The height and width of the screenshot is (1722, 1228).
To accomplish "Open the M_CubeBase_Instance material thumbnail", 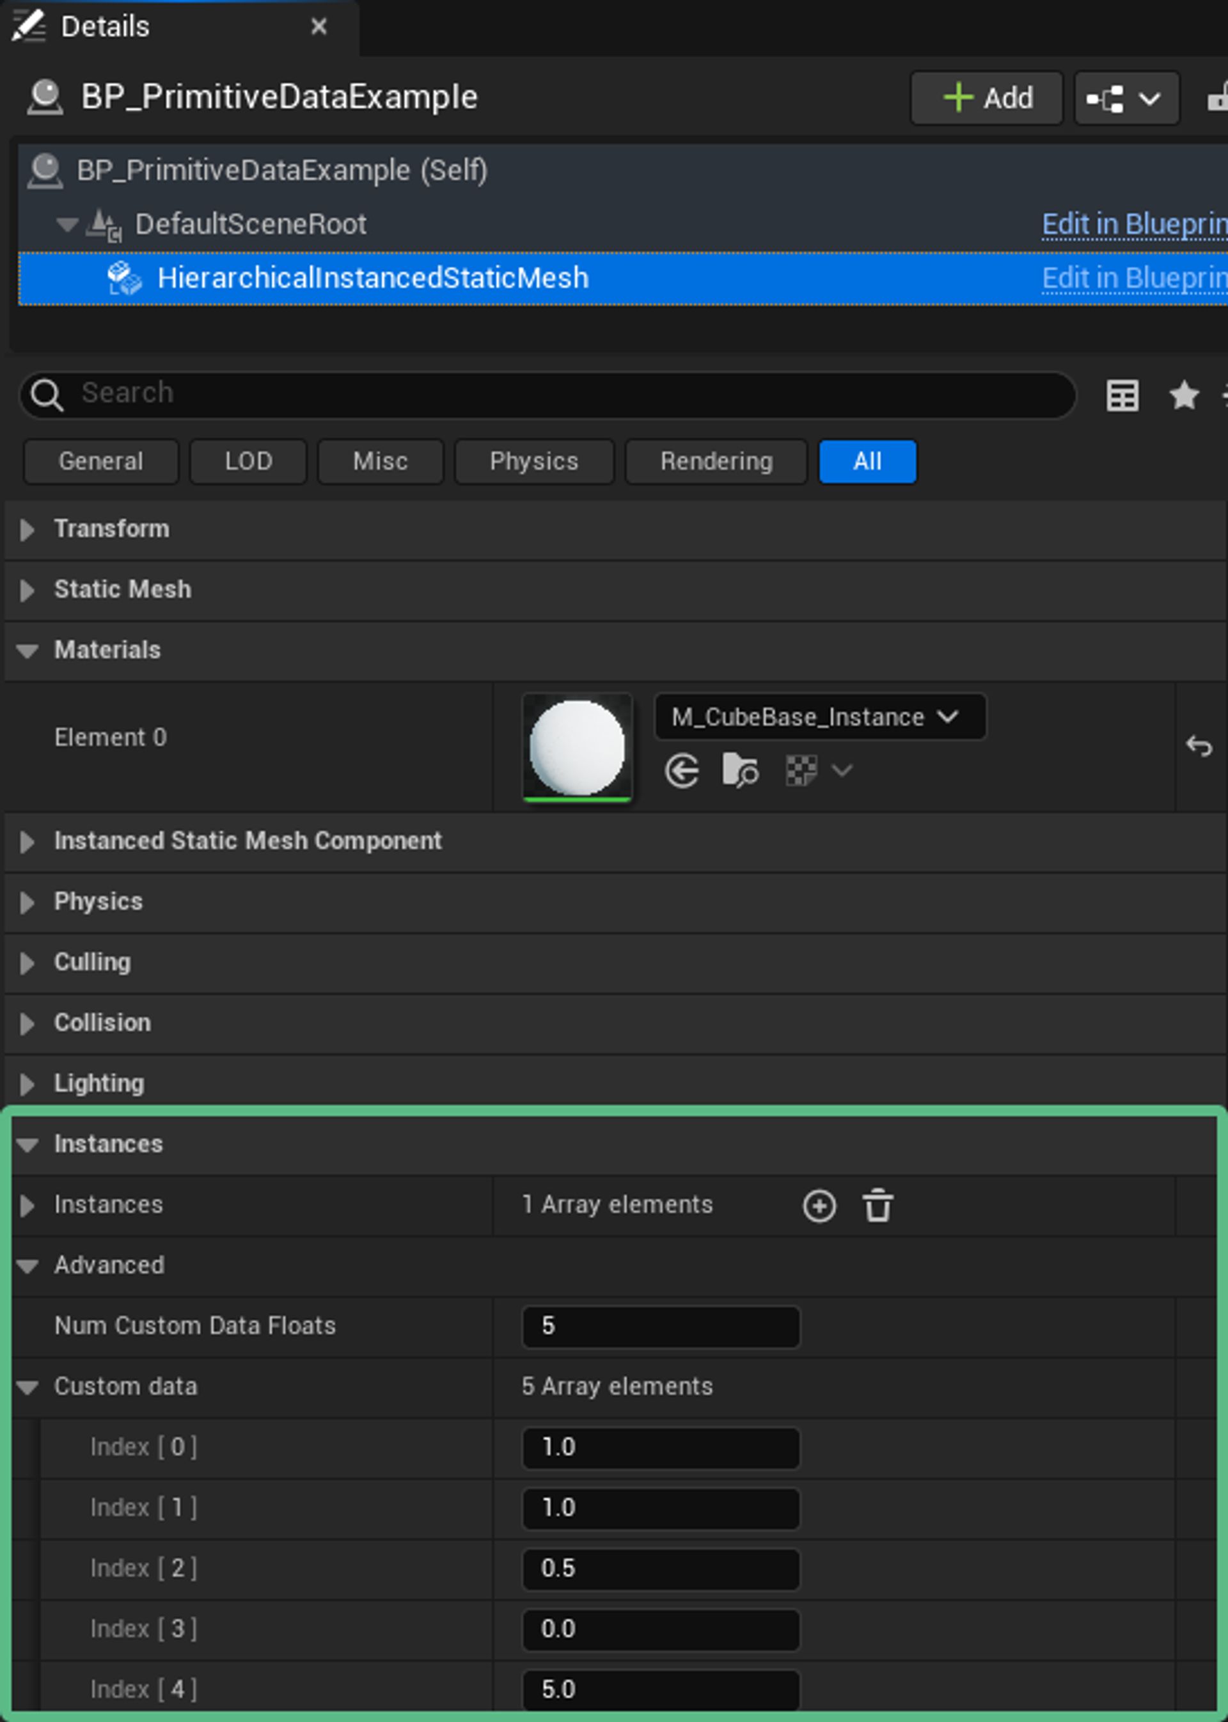I will 578,747.
